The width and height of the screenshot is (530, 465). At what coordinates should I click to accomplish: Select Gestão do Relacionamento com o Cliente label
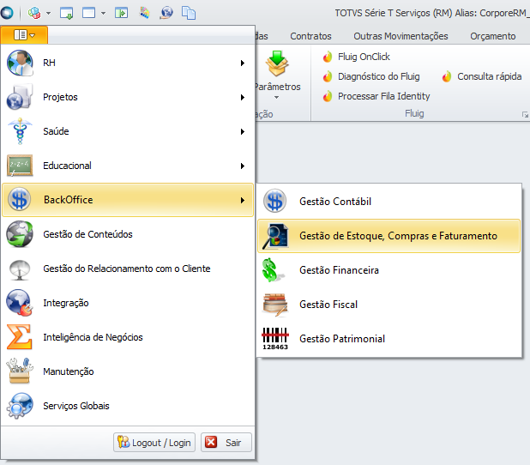(x=126, y=269)
